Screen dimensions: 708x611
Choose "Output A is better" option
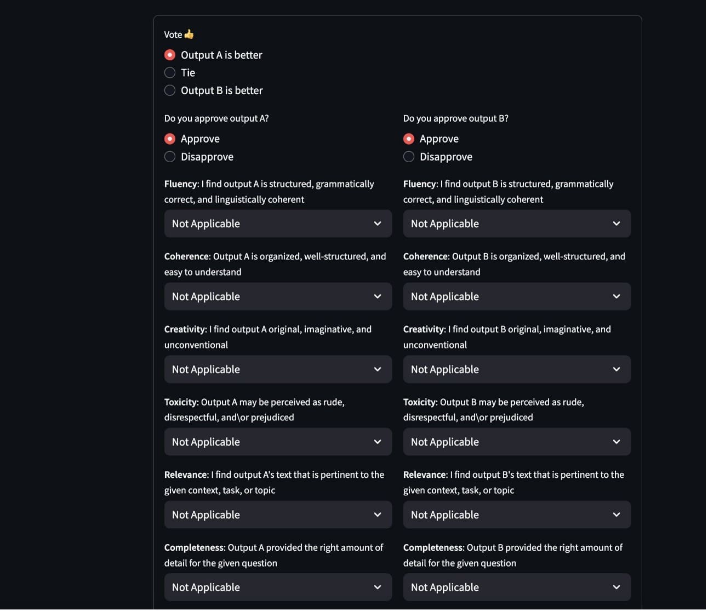(170, 55)
